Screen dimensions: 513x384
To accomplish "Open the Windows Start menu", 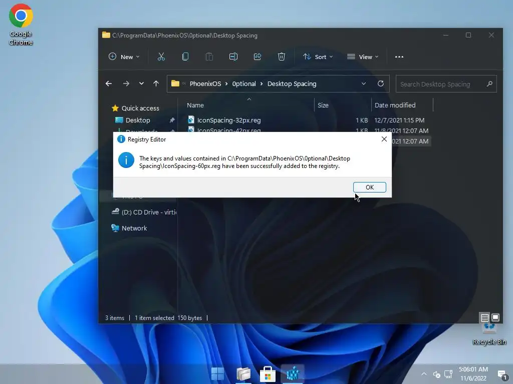I will click(217, 374).
